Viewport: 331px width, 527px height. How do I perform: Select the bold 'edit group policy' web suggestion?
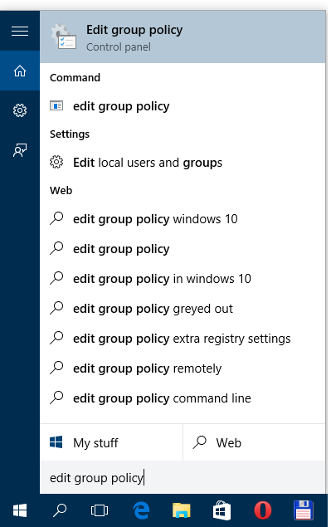tap(183, 249)
